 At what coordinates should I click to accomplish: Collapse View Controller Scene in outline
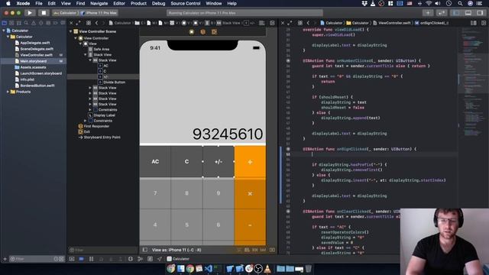click(71, 31)
